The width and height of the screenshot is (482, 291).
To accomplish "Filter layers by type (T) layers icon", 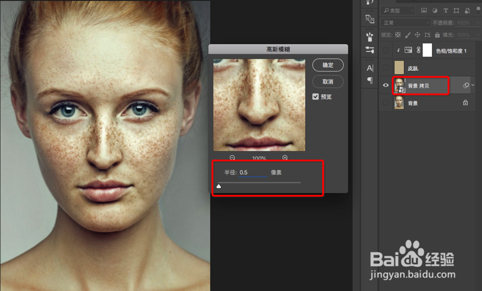I will [445, 11].
